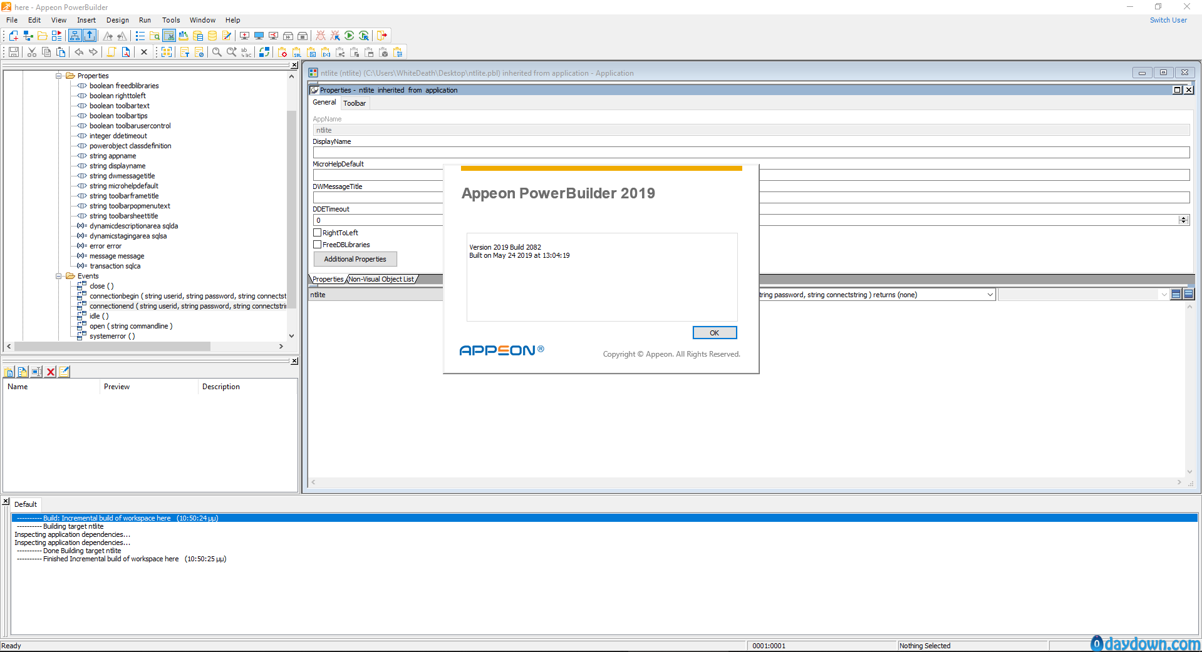Screen dimensions: 1202x652
Task: Click the Save floppy disk icon
Action: 14,52
